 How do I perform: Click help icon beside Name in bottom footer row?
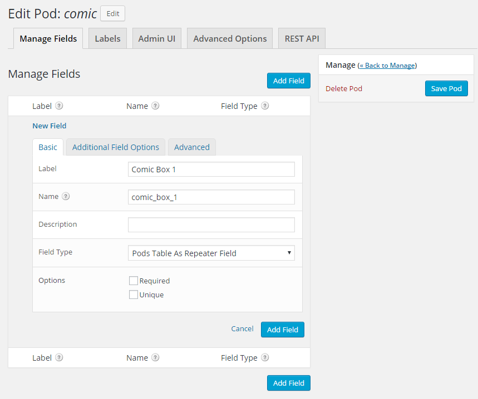[x=155, y=358]
